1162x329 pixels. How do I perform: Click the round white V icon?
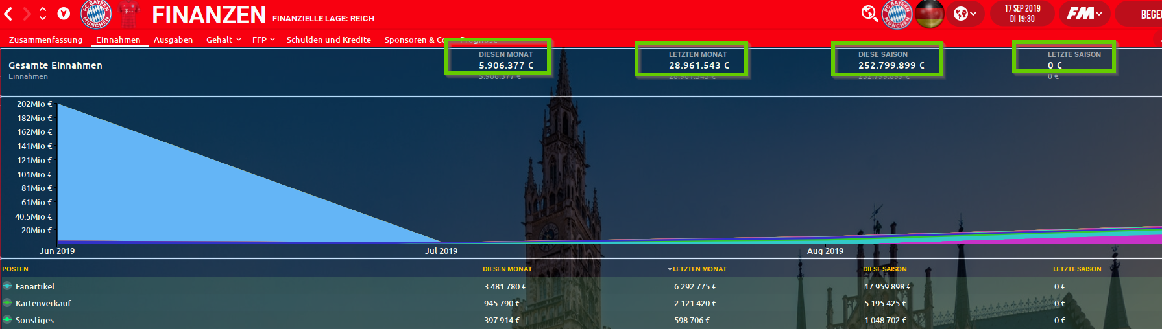[x=64, y=14]
